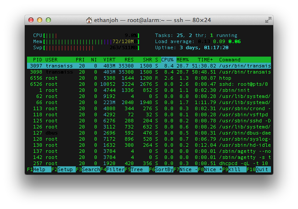Select process row with PID 62

(x=149, y=96)
